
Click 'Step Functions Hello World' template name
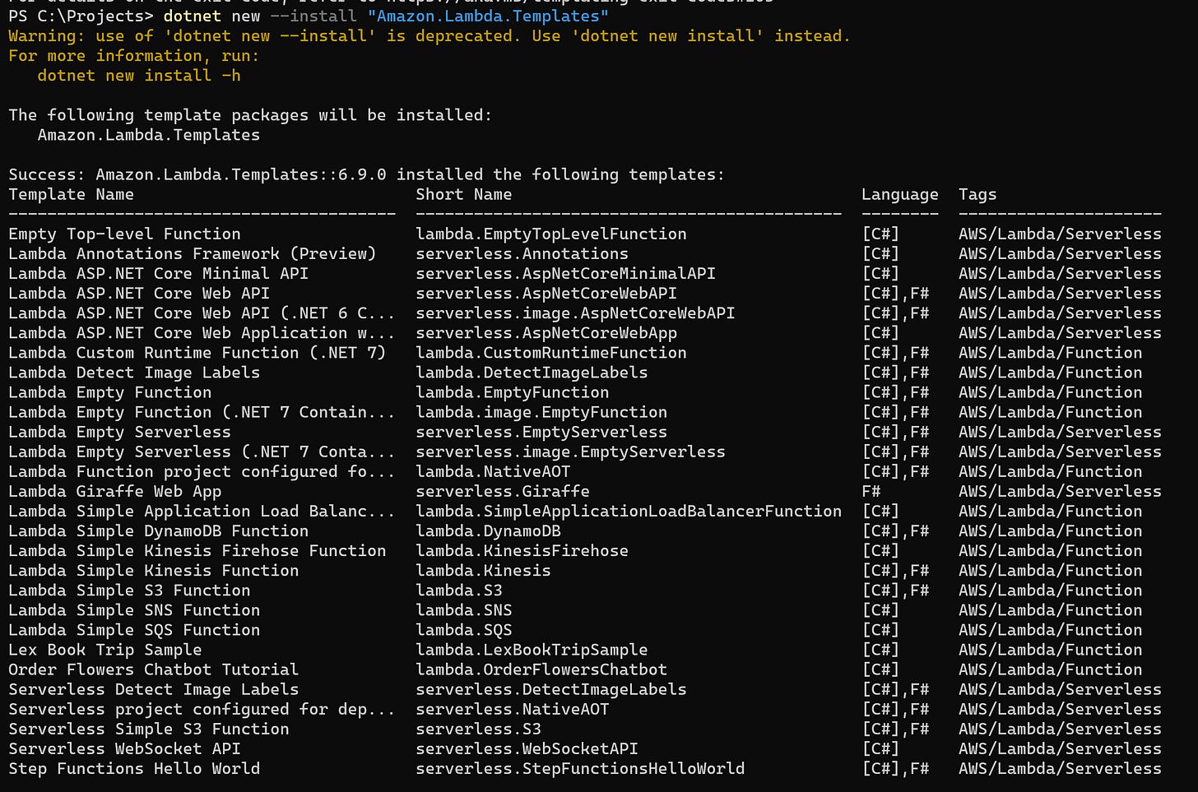coord(134,768)
